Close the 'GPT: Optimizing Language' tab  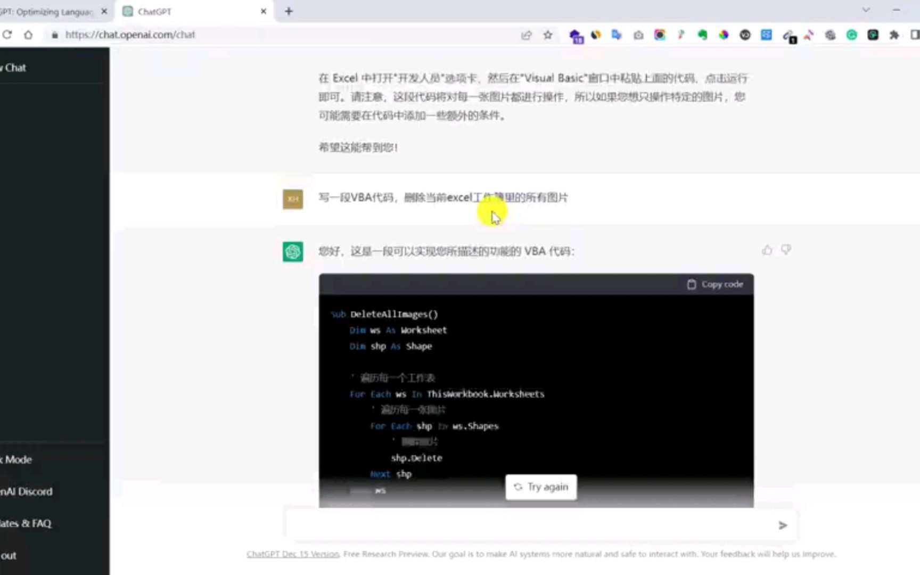click(104, 11)
